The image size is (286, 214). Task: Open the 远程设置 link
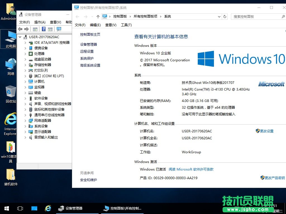click(87, 51)
